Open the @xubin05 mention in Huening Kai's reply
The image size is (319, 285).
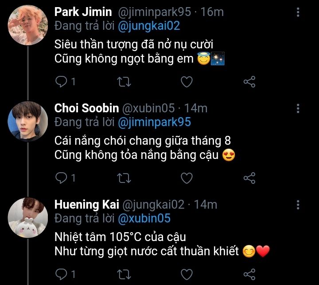tap(144, 218)
